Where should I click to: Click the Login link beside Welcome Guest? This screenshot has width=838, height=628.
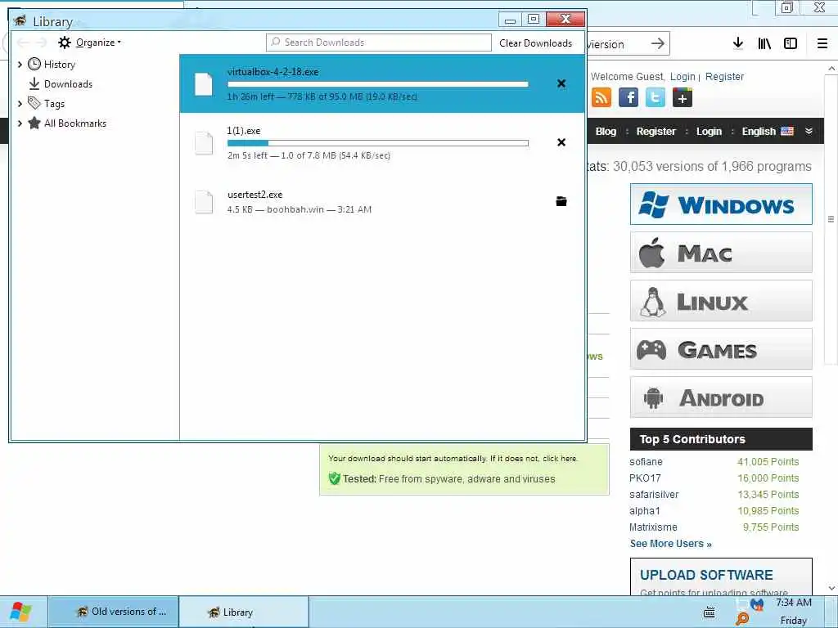point(683,76)
